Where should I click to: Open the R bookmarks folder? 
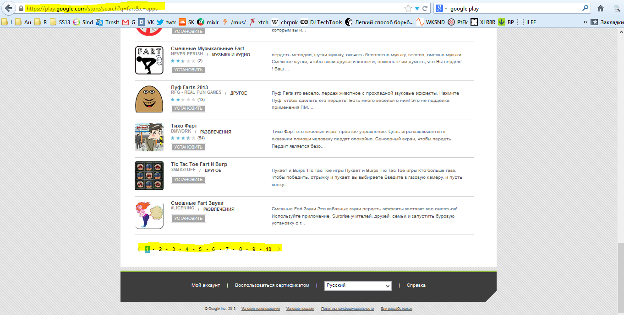point(41,22)
